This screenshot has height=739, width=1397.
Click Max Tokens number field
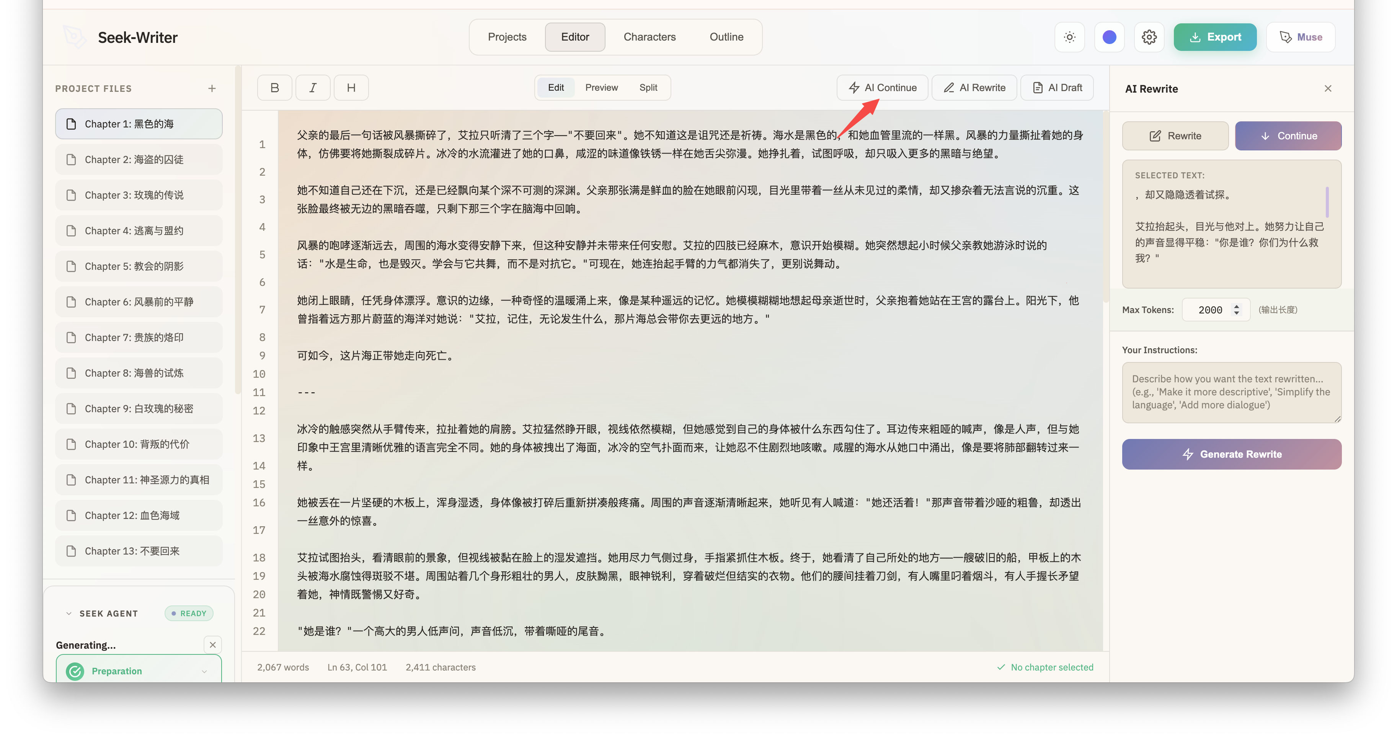[1216, 310]
